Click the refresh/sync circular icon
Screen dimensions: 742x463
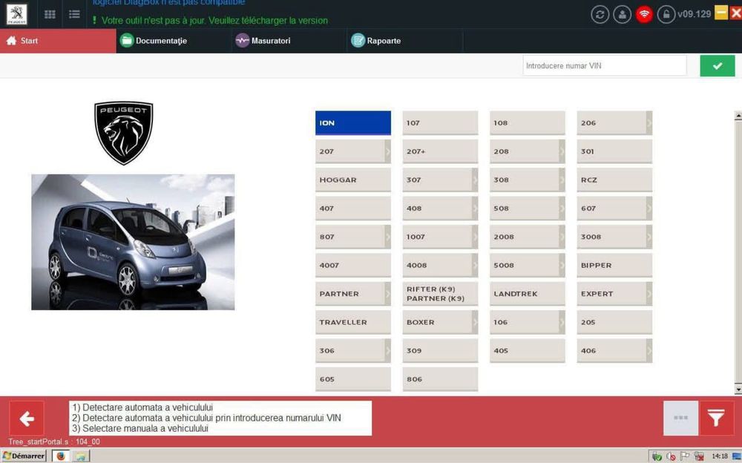[600, 14]
